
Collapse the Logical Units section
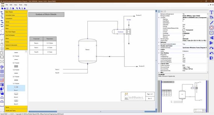[159, 64]
